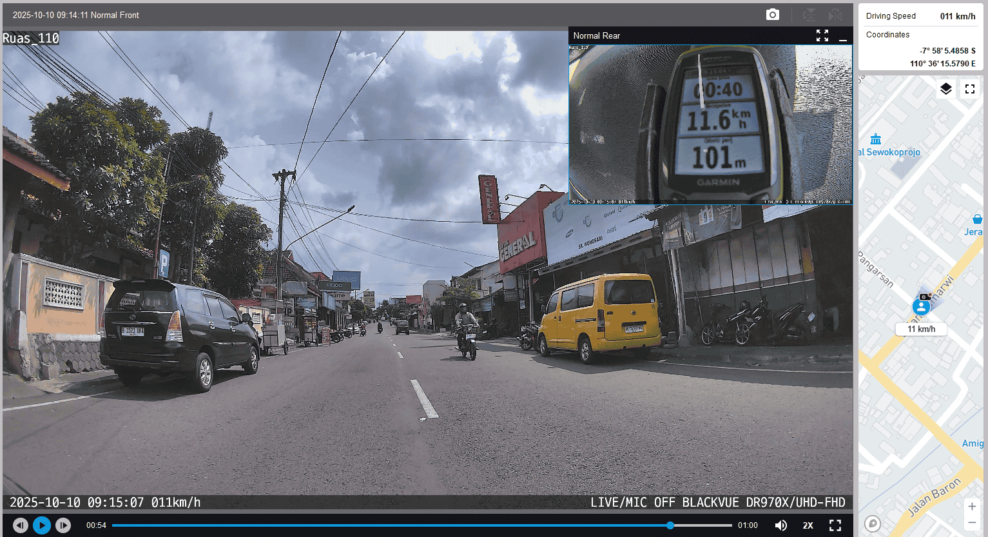The height and width of the screenshot is (537, 988).
Task: Zoom out on the map
Action: click(x=972, y=523)
